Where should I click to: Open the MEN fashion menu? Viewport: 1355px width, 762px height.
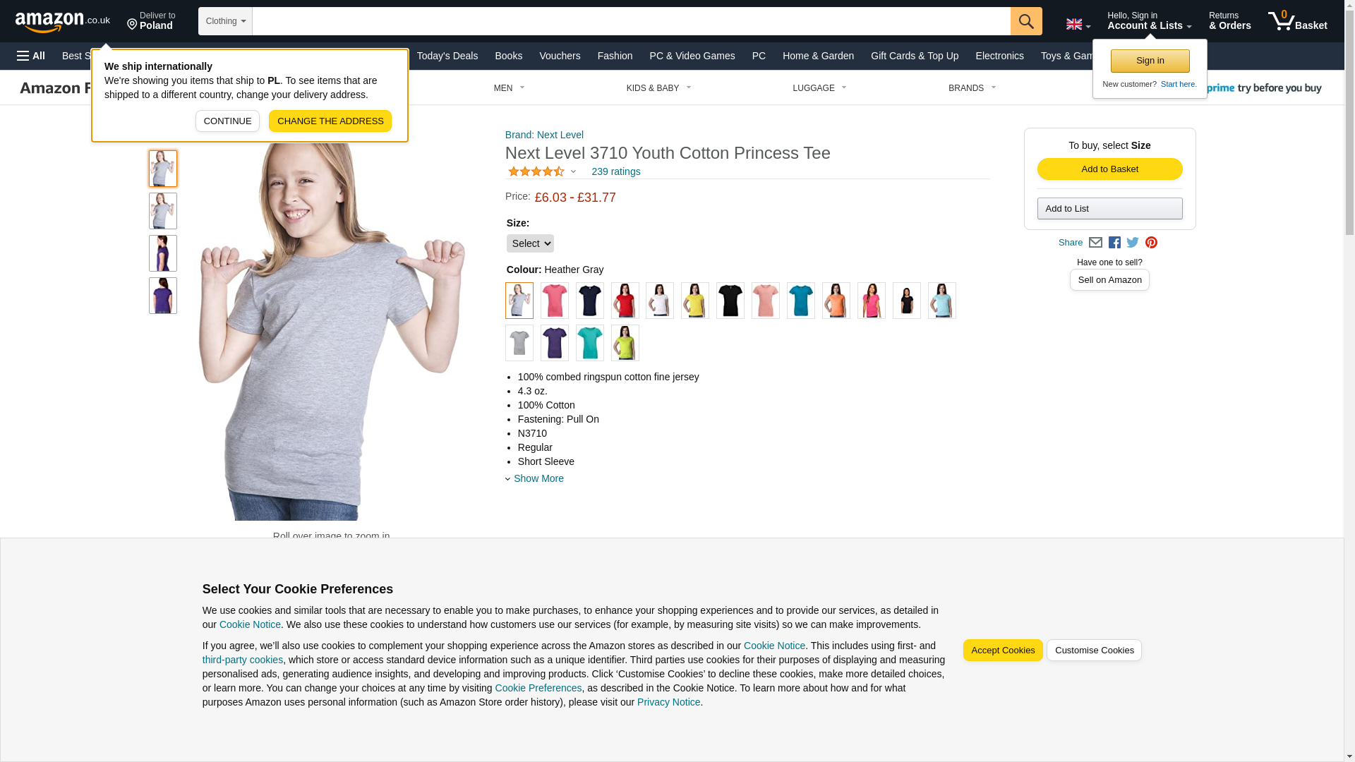pos(510,88)
